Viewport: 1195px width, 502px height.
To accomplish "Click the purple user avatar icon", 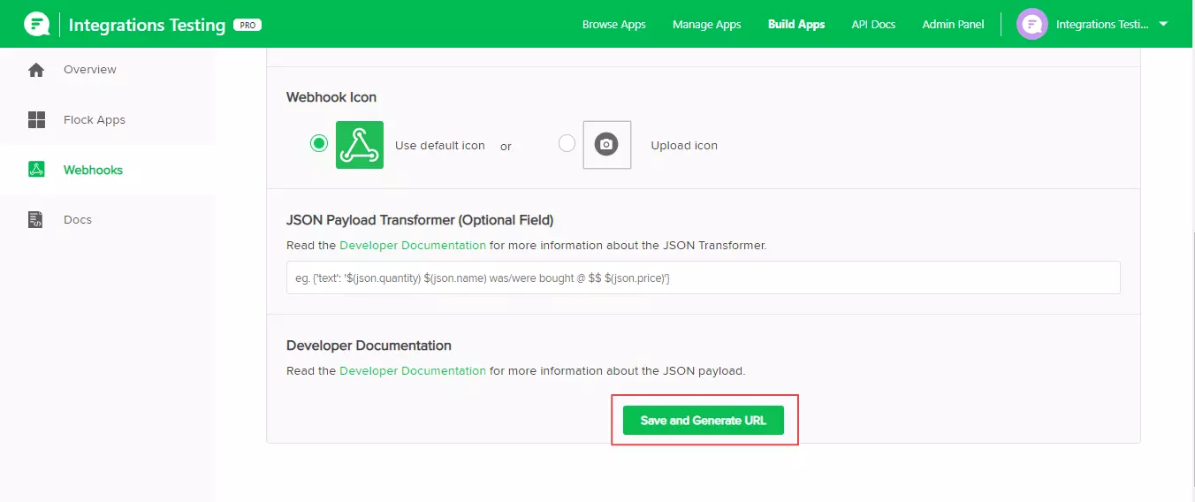I will pos(1031,24).
